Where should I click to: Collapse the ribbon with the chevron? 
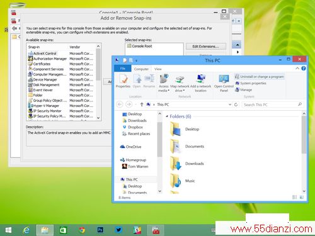297,69
